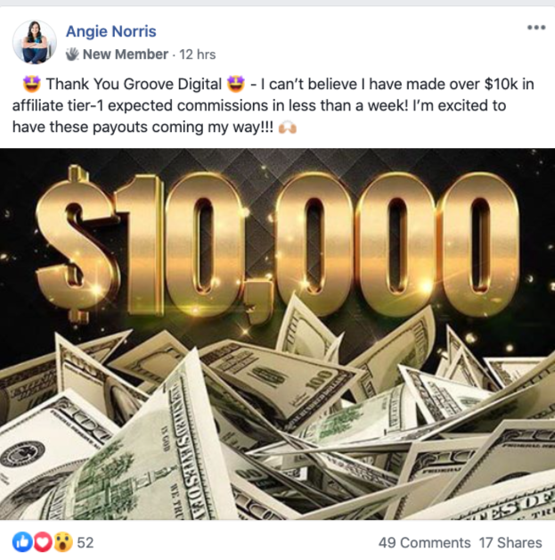Click the gold dollar sign in the image

pyautogui.click(x=77, y=244)
